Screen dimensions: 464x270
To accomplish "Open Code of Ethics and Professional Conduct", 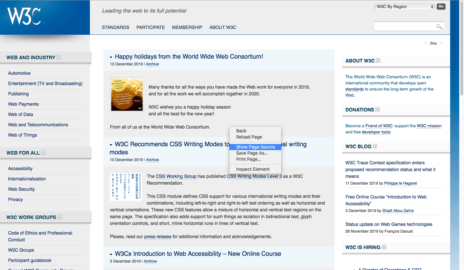I will (x=40, y=236).
